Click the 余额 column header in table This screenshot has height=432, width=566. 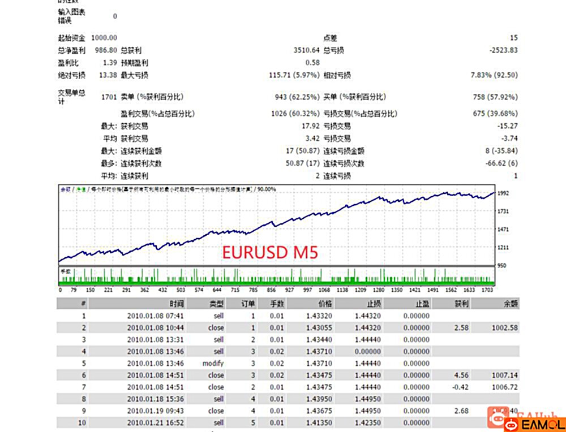click(x=511, y=304)
